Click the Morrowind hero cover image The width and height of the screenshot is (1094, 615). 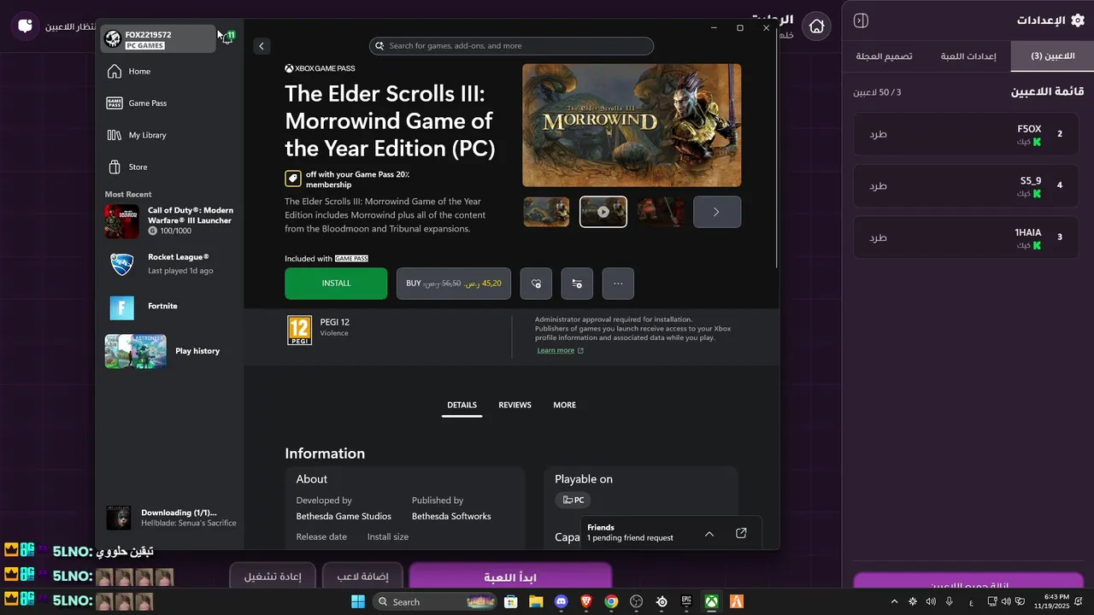point(632,125)
